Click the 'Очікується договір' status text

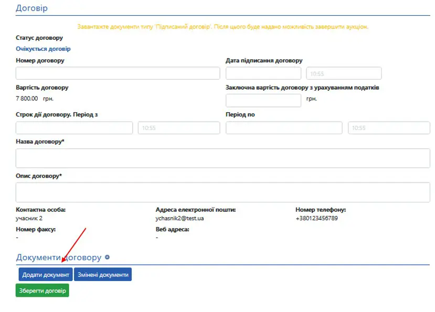pos(43,49)
